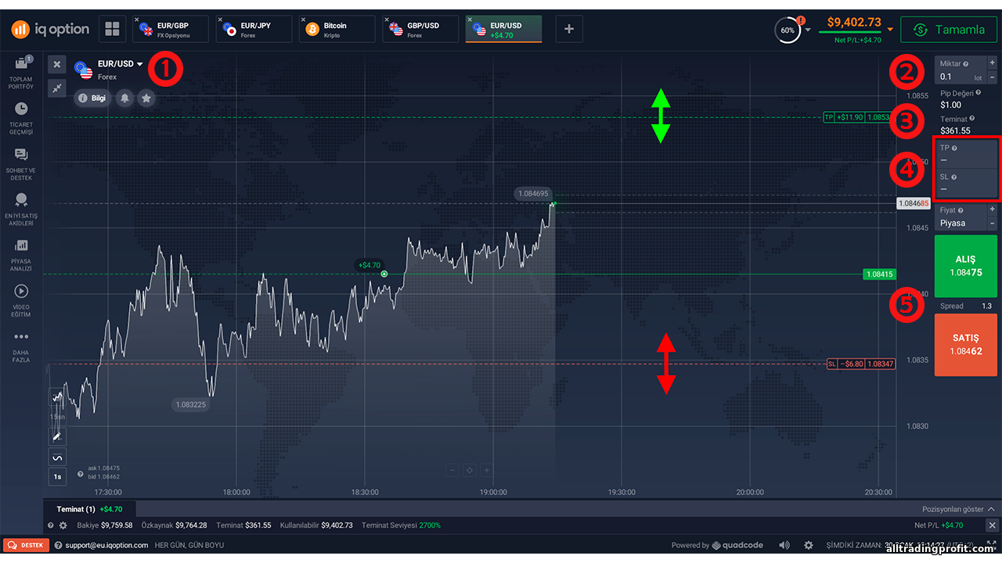Viewport: 1002px width, 563px height.
Task: Open the asset grid layout icon
Action: [113, 29]
